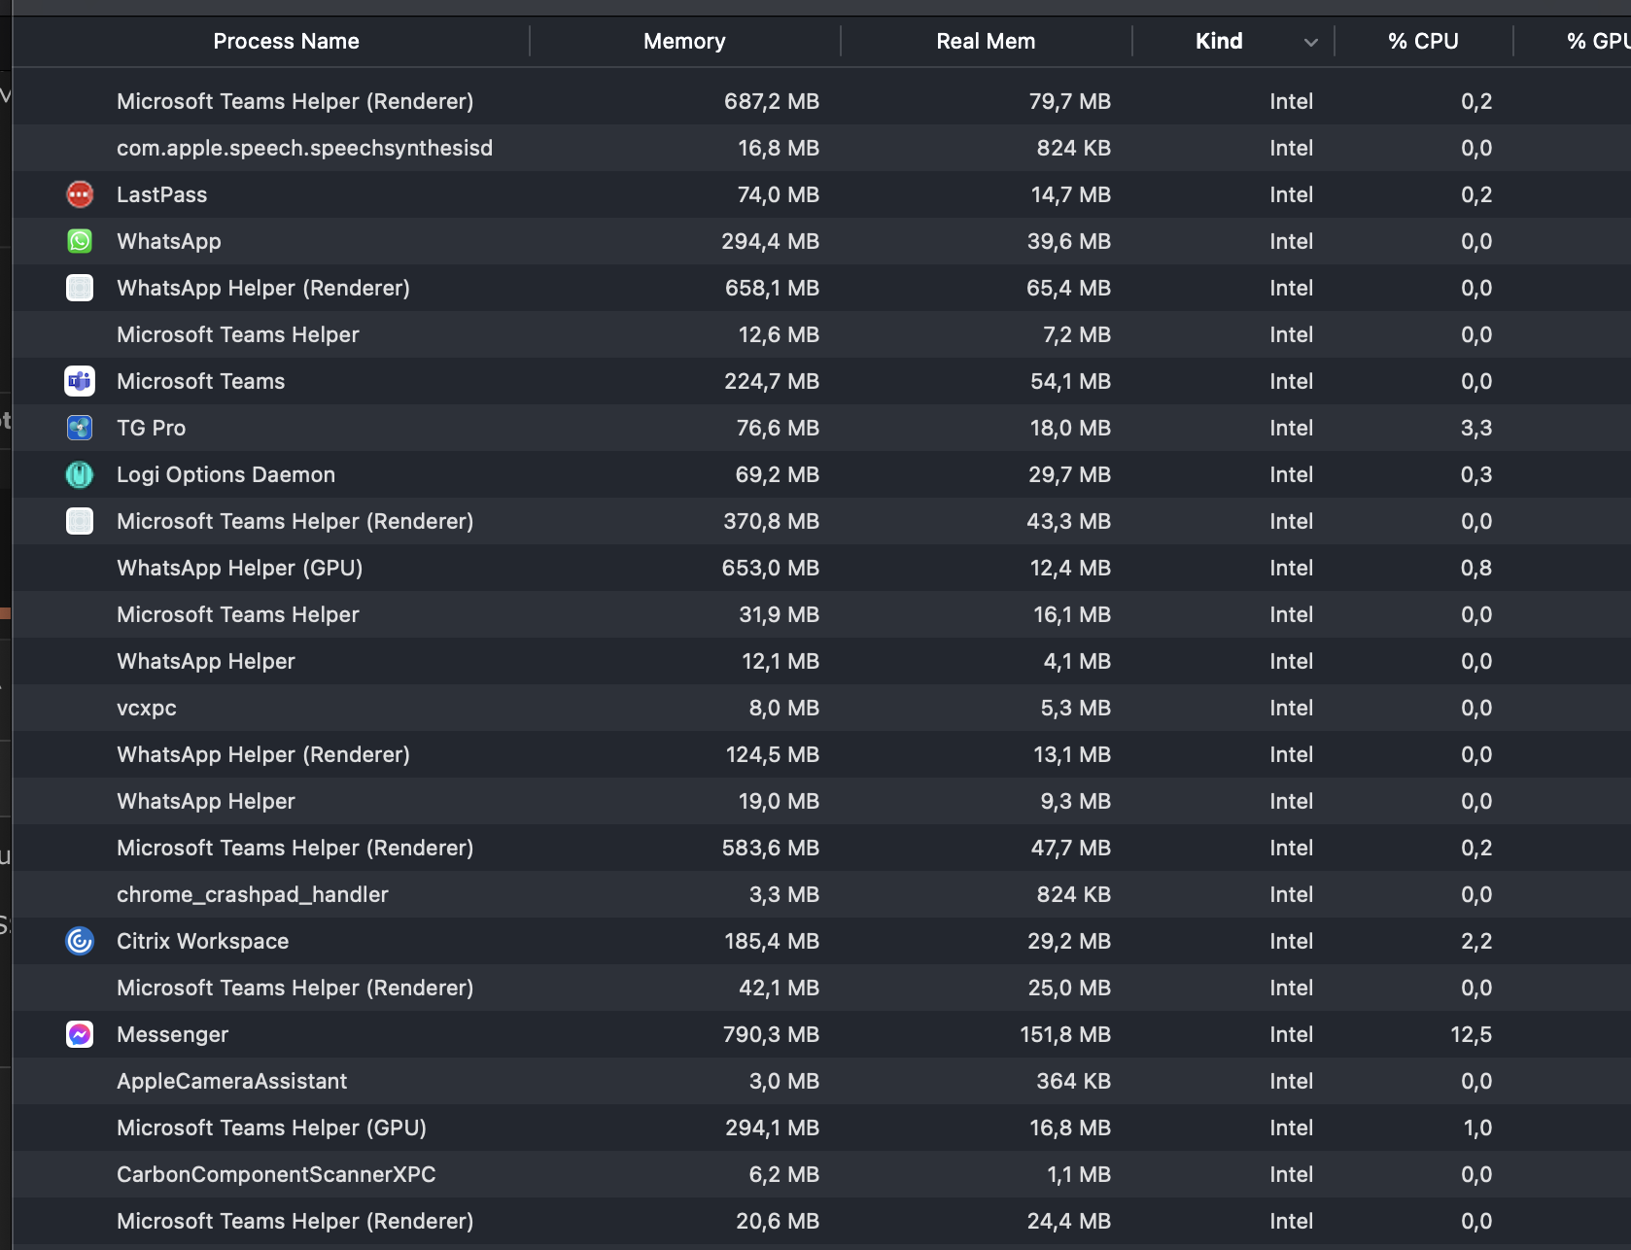Click the 1,0 CPU value for Teams Helper (GPU)
The image size is (1631, 1250).
coord(1477,1128)
